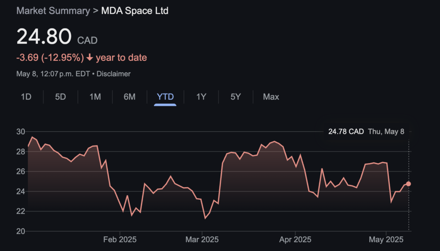The width and height of the screenshot is (440, 251).
Task: Show the Max range chart
Action: [271, 97]
